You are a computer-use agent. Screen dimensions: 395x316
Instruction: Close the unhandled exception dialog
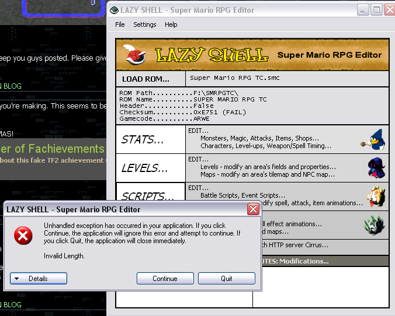coord(253,209)
